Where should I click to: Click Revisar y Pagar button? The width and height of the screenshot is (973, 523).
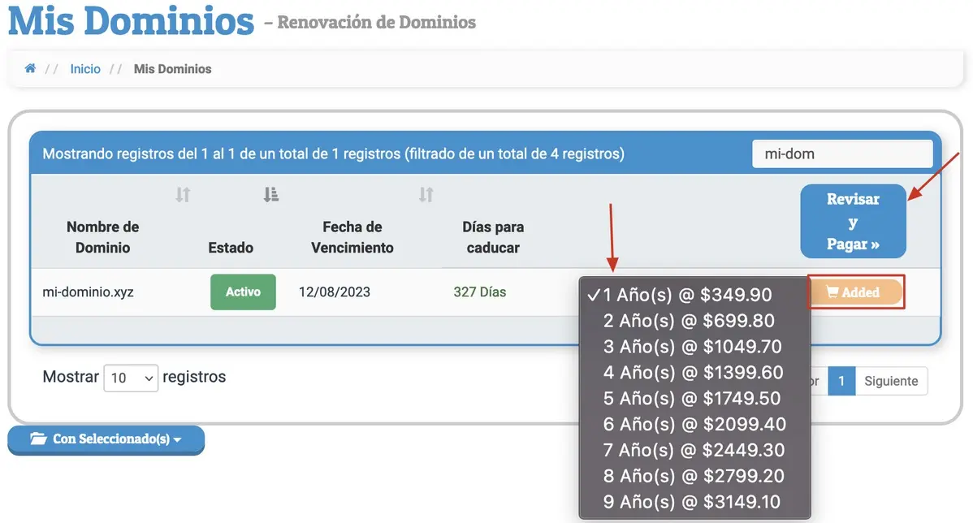pos(853,222)
